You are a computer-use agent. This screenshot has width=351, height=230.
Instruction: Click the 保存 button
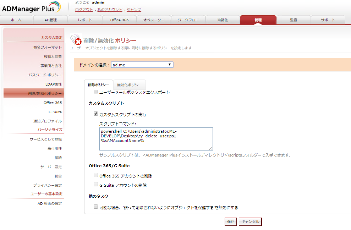pos(231,221)
